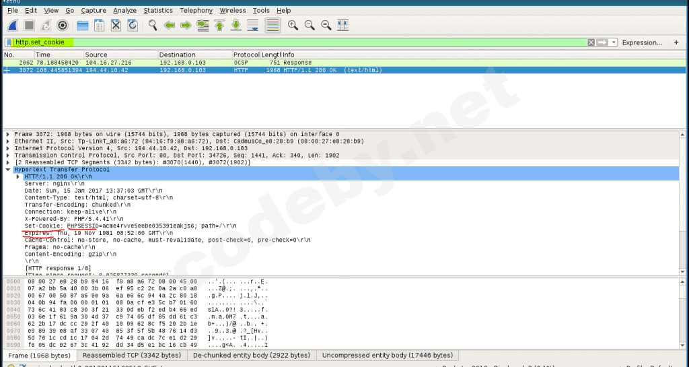Open the View menu
The width and height of the screenshot is (689, 367).
[x=51, y=10]
